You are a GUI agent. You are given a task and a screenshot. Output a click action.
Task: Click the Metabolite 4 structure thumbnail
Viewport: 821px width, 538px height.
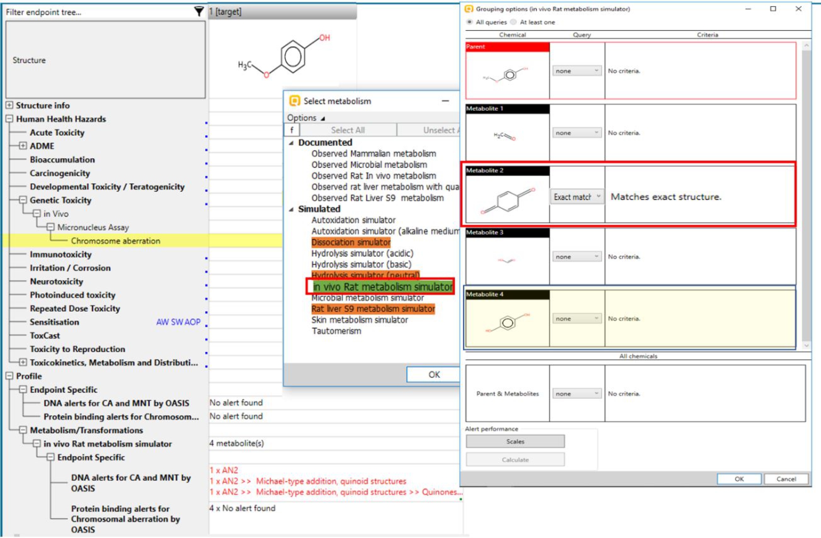point(507,323)
